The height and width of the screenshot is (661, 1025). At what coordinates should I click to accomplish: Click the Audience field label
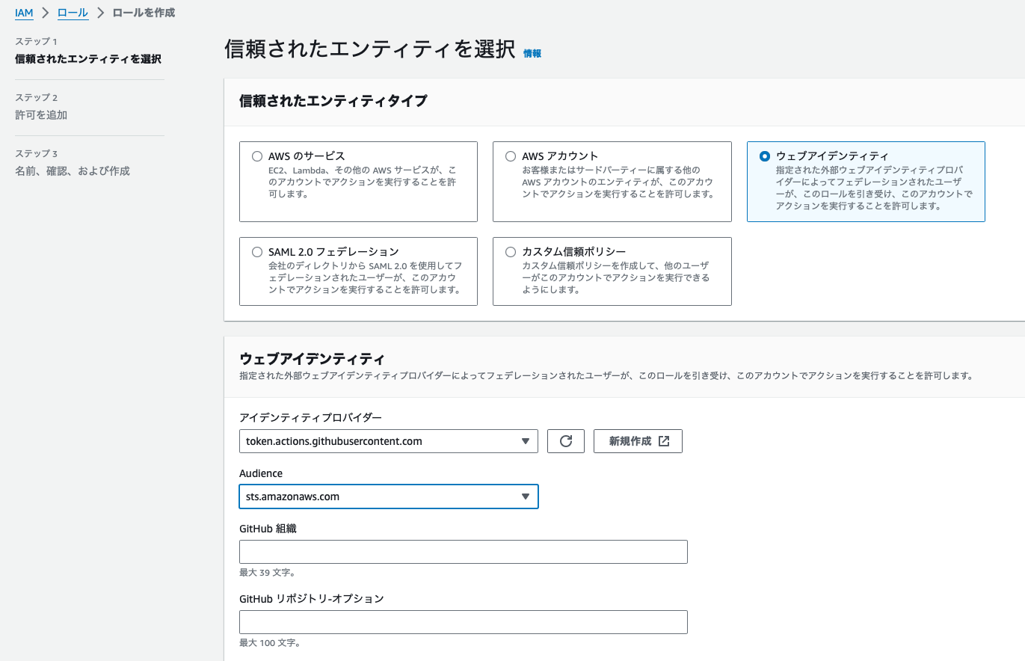pos(261,473)
